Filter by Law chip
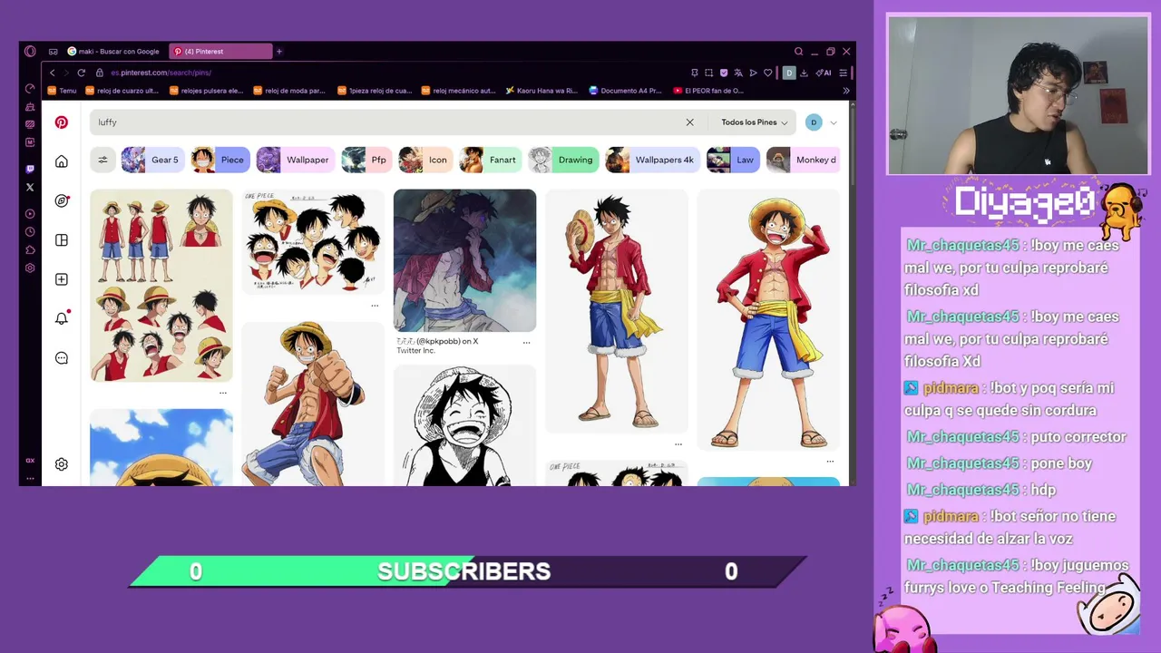 (733, 160)
